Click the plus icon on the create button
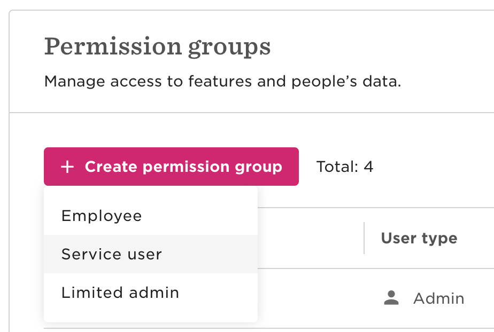The image size is (494, 332). (67, 167)
